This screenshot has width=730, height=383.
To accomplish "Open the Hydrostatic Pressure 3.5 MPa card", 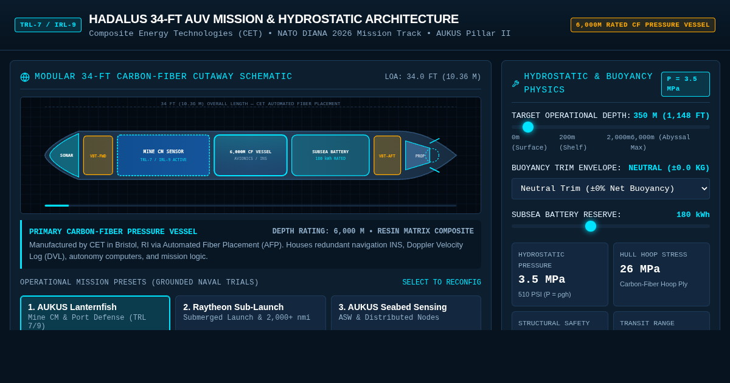I will coord(560,274).
